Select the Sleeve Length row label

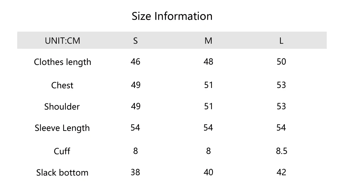click(x=62, y=128)
